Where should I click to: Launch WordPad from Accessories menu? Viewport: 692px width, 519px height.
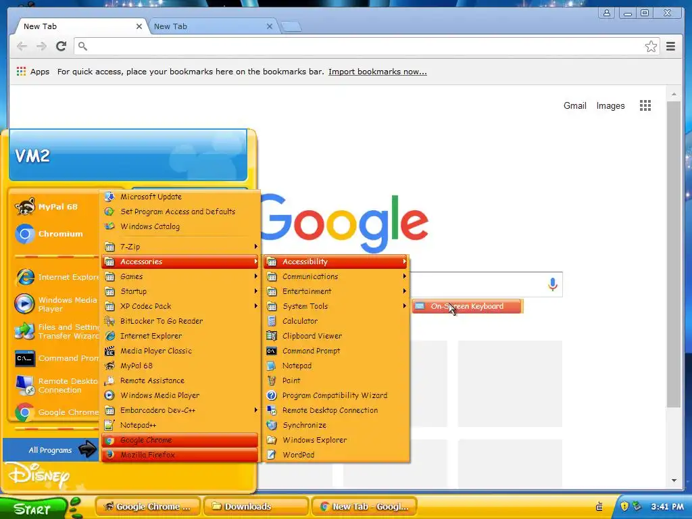(337, 455)
